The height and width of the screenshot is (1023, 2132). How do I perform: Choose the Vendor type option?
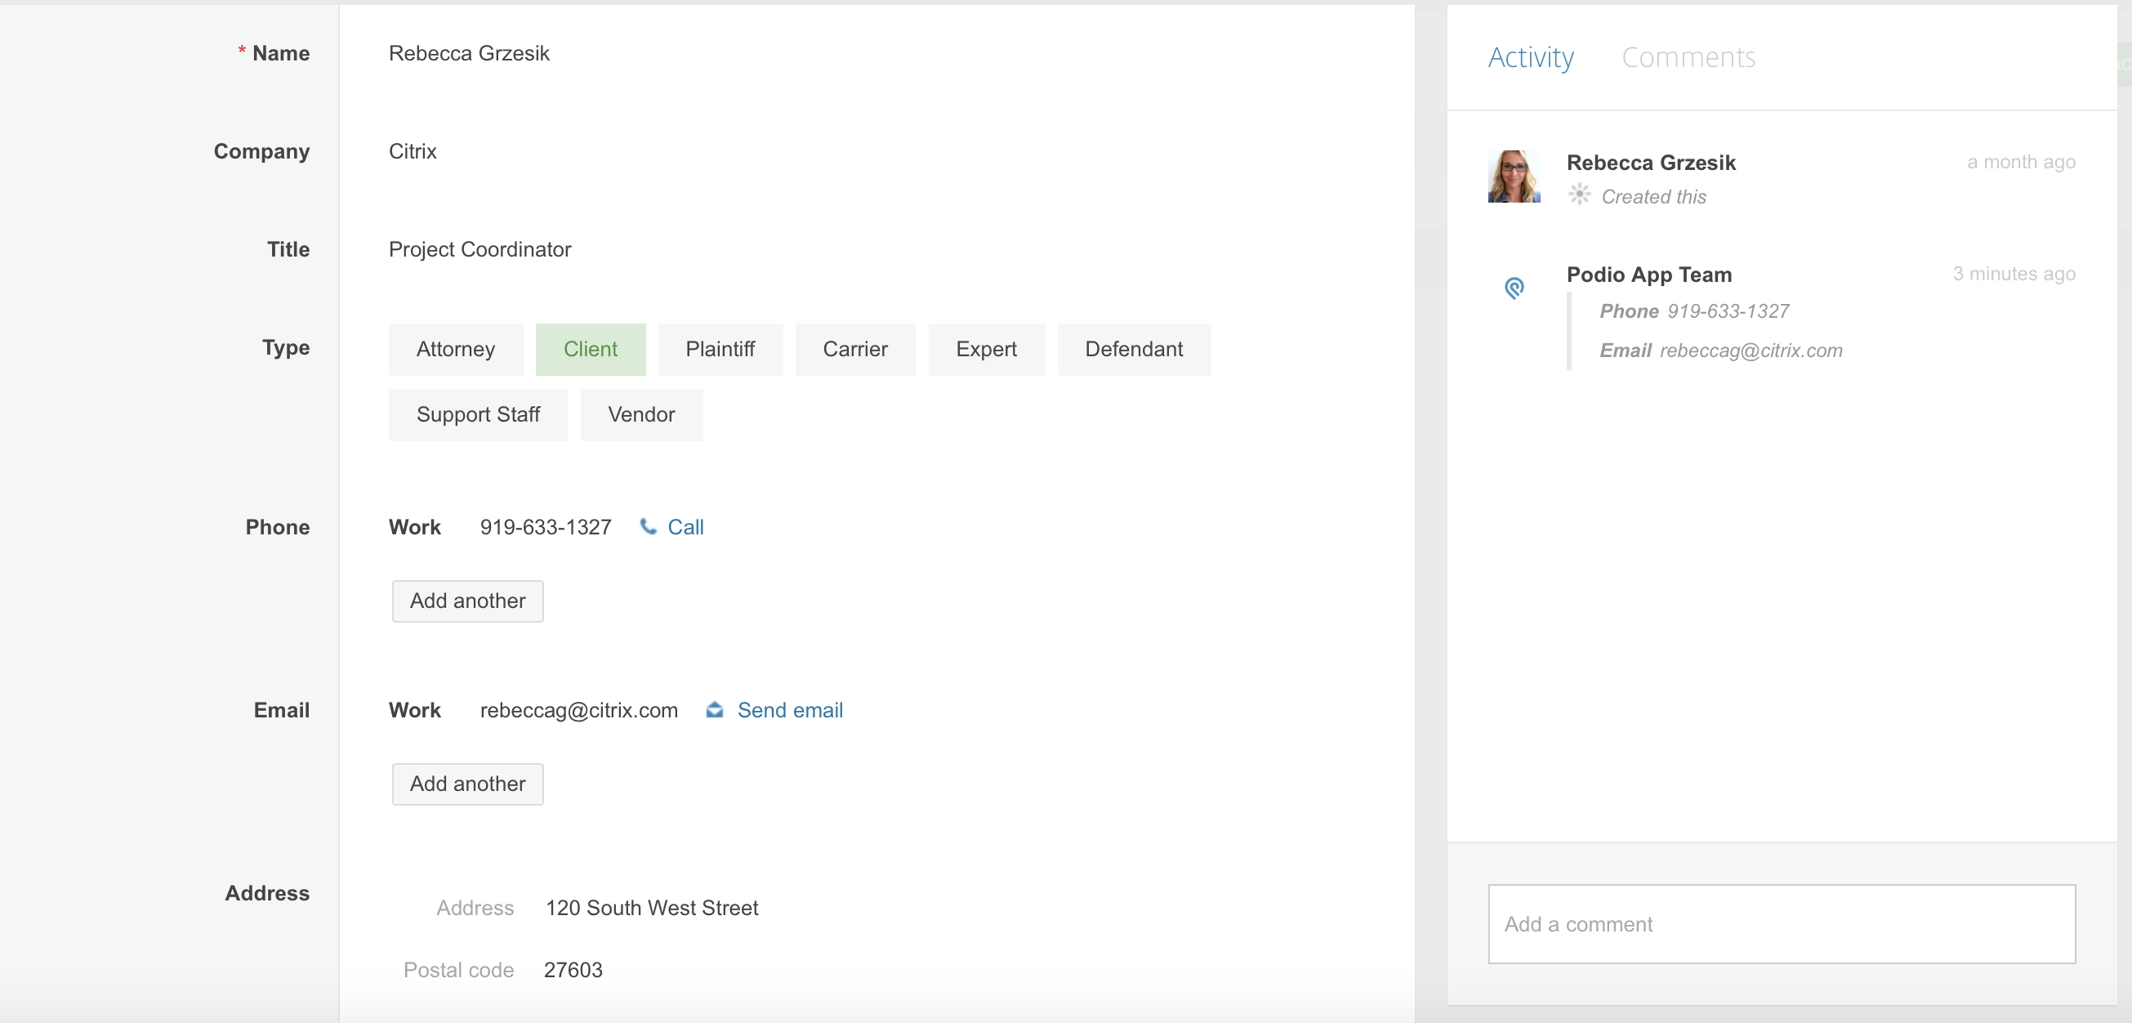pyautogui.click(x=640, y=414)
